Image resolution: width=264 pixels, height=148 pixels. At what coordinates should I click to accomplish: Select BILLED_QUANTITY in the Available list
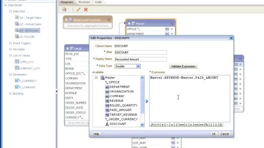pos(123,105)
